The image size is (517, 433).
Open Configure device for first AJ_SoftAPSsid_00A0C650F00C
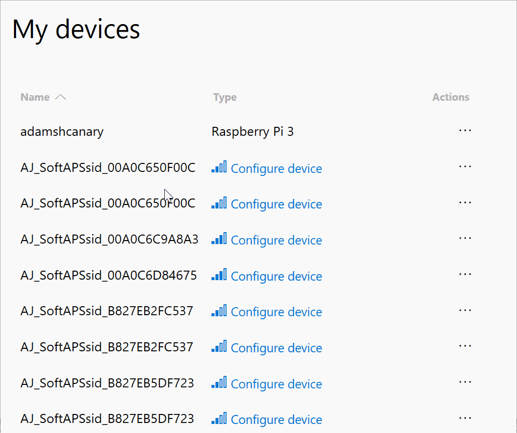pos(277,168)
